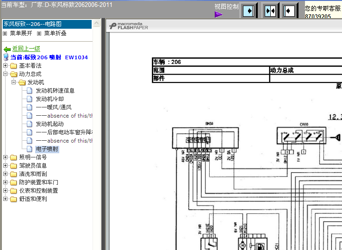Click page icon beside 电子喷射
Image resolution: width=342 pixels, height=250 pixels.
(30, 149)
